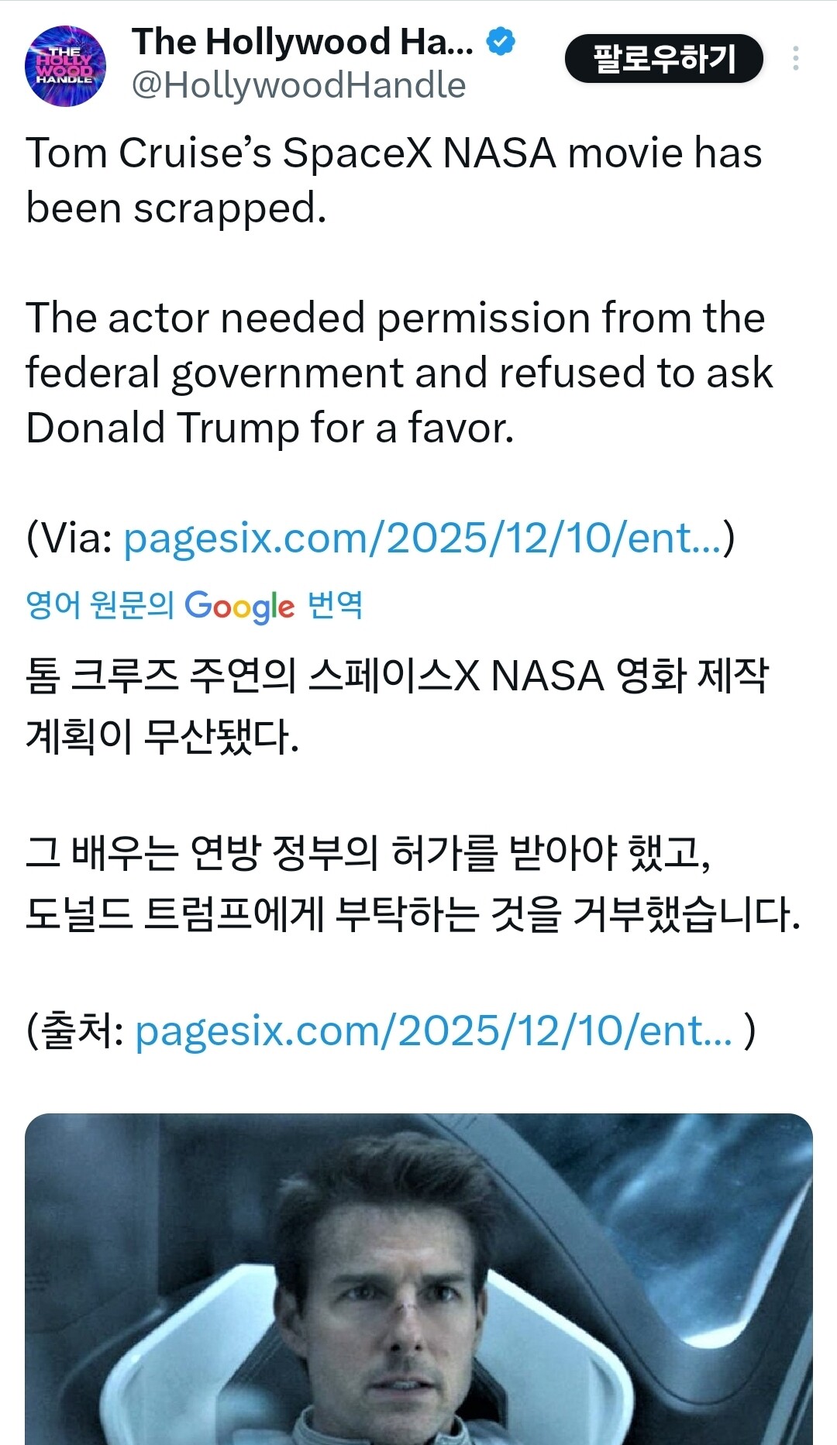837x1445 pixels.
Task: Click the "영어 원문의" translation label
Action: (x=99, y=604)
